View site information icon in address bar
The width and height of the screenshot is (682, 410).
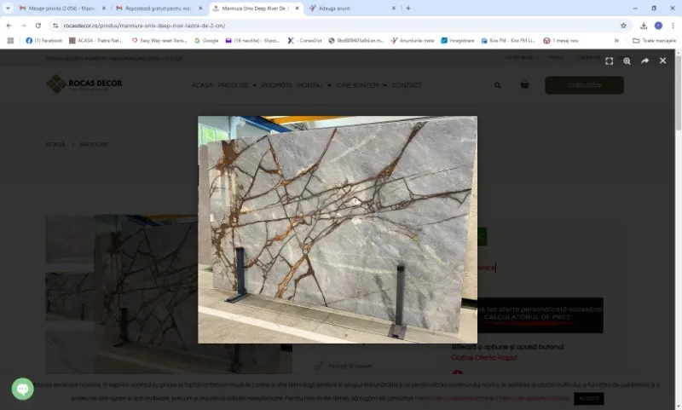point(55,26)
